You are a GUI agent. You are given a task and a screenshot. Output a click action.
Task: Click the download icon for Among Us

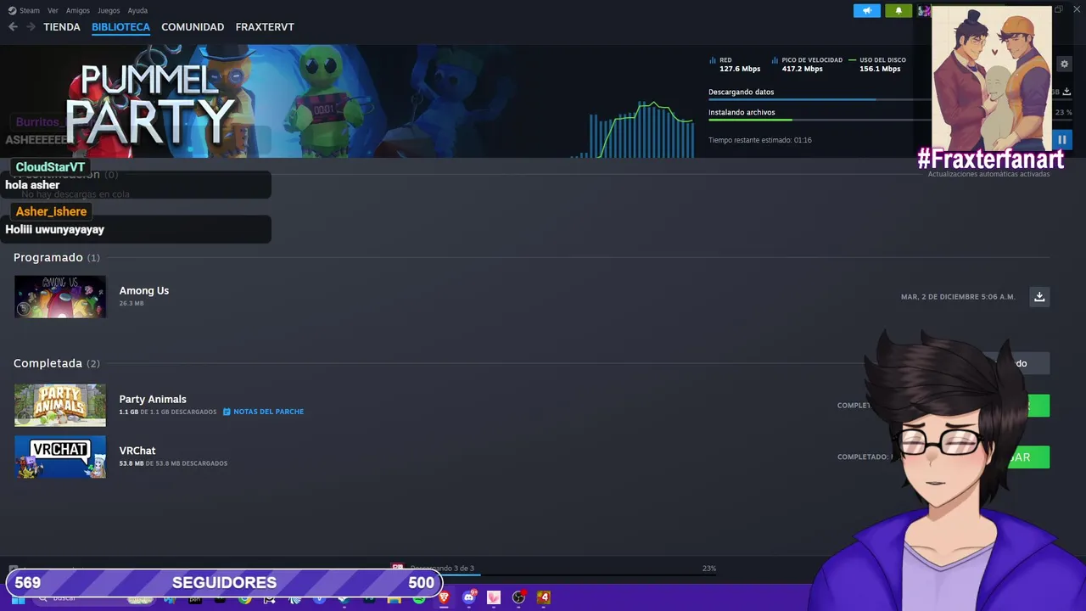(1039, 296)
